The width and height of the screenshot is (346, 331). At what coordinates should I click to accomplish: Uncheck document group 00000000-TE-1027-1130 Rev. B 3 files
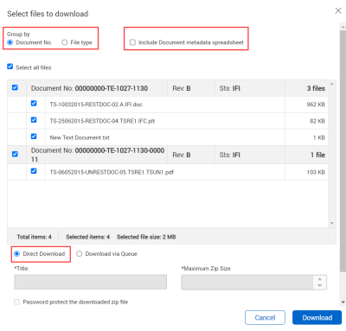15,87
